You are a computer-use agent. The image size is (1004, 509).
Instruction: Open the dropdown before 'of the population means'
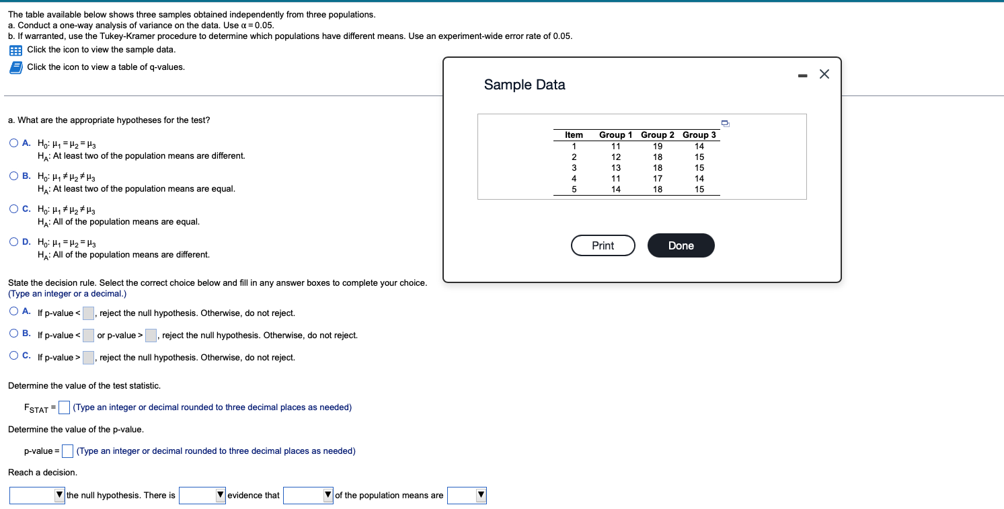coord(309,495)
